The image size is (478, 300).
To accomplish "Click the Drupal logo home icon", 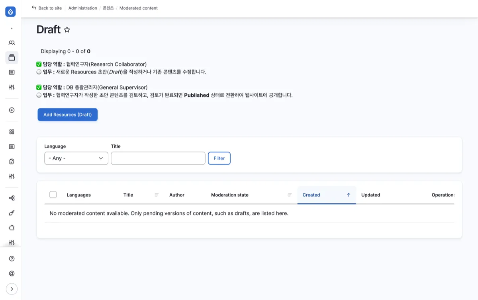I will tap(11, 12).
